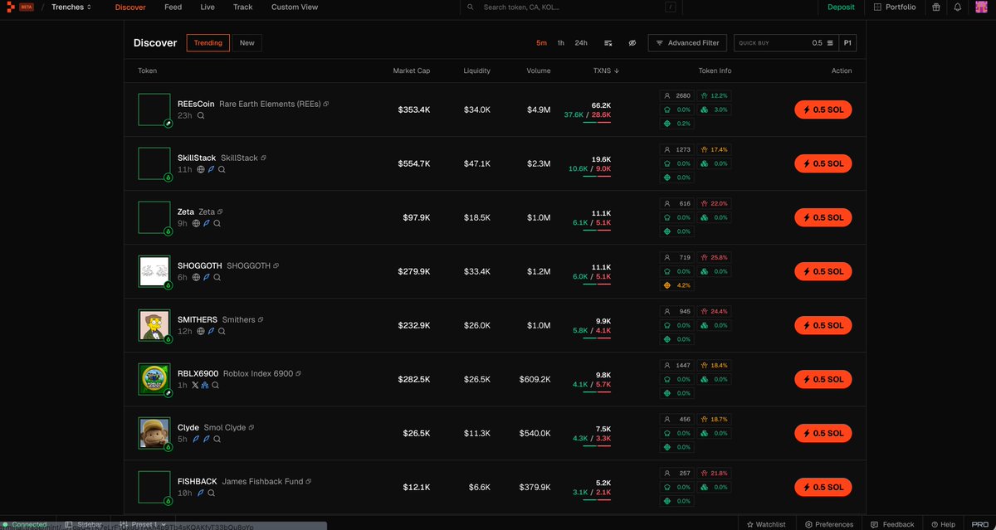Click the search magnifier under Zeta
The width and height of the screenshot is (996, 530).
coord(217,223)
